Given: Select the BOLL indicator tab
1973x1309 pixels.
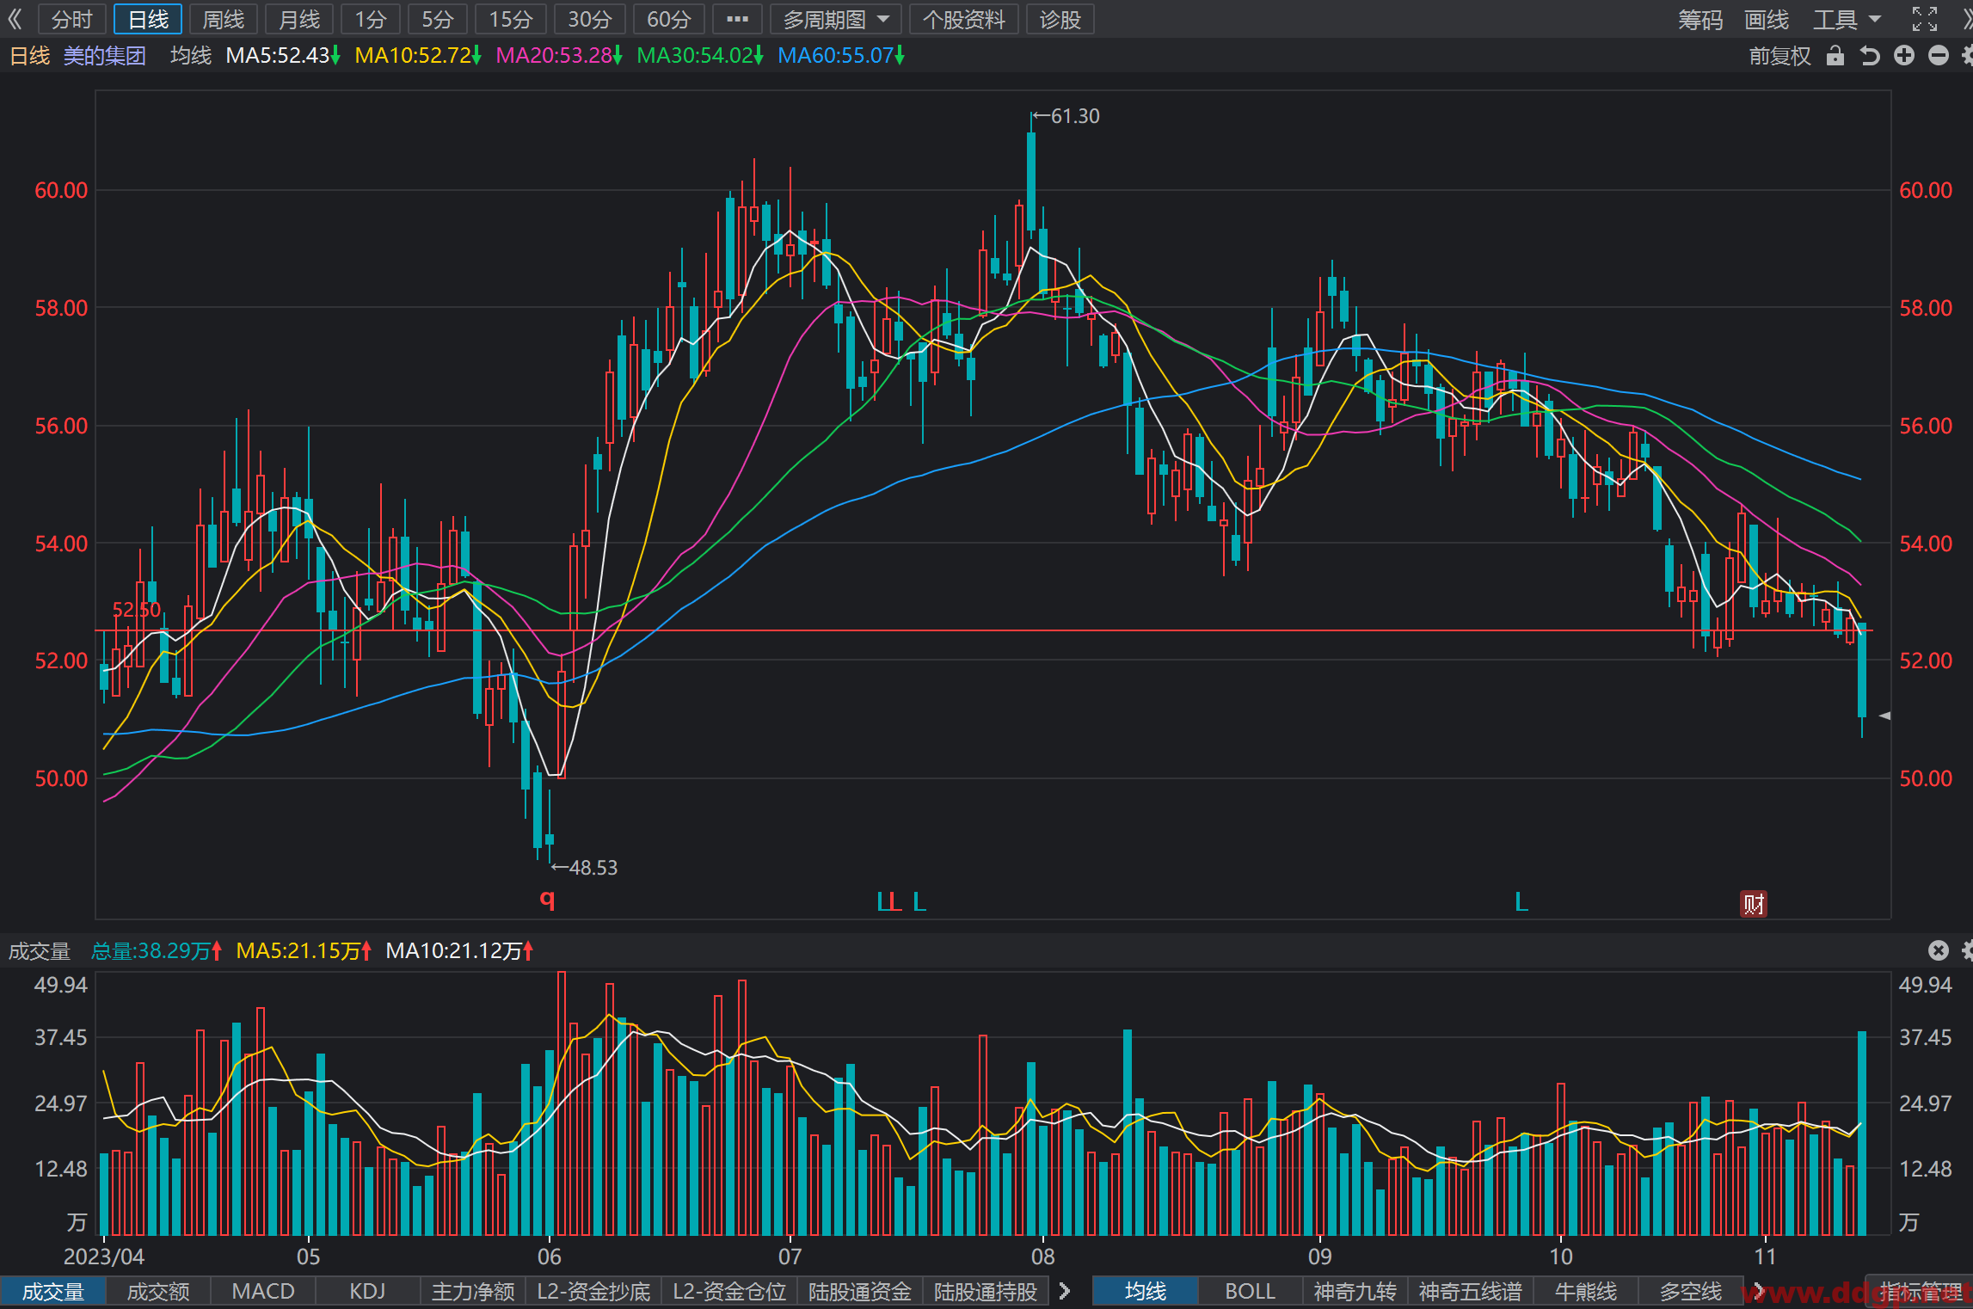Looking at the screenshot, I should [x=1250, y=1291].
